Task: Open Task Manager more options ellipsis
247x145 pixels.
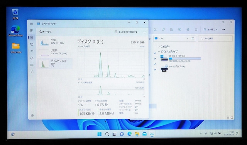Action: pyautogui.click(x=144, y=32)
